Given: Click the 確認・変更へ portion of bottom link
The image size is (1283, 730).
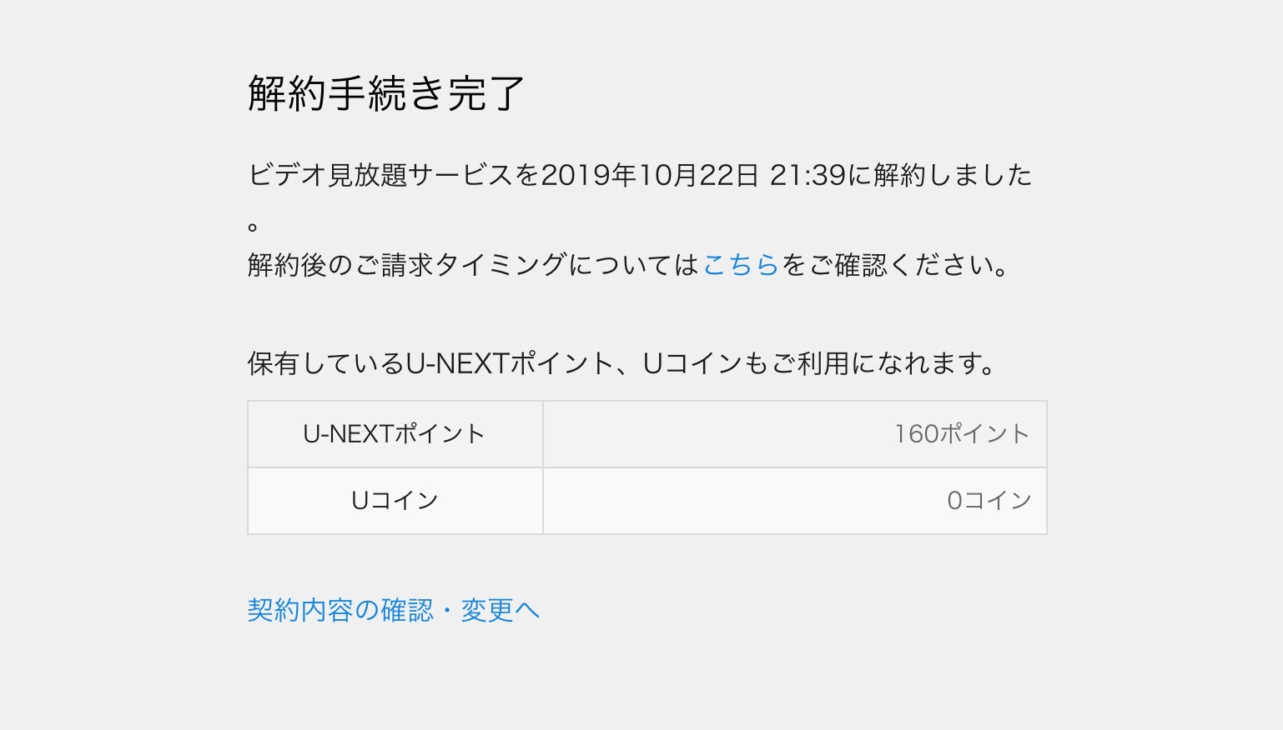Looking at the screenshot, I should click(x=460, y=610).
